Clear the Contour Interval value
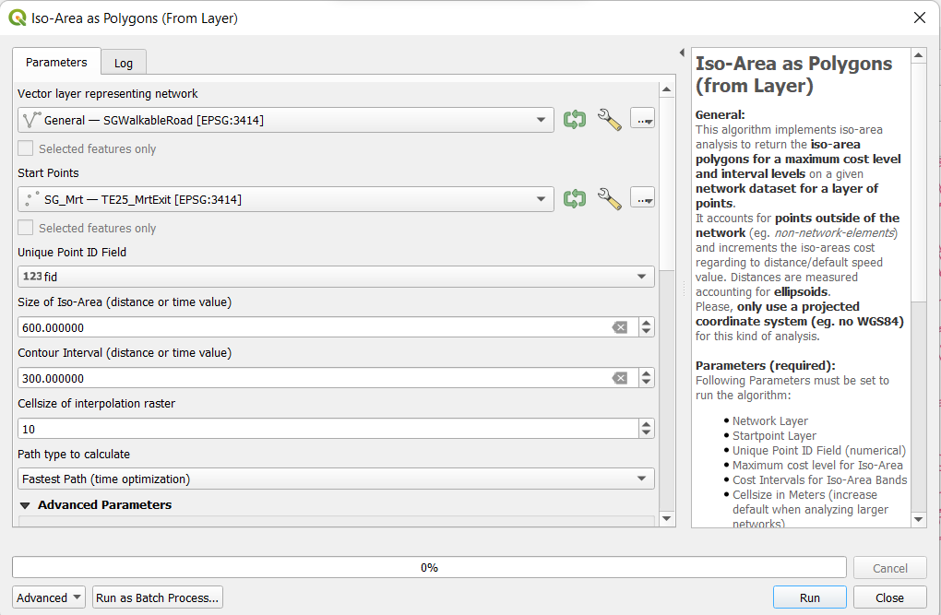 (620, 378)
